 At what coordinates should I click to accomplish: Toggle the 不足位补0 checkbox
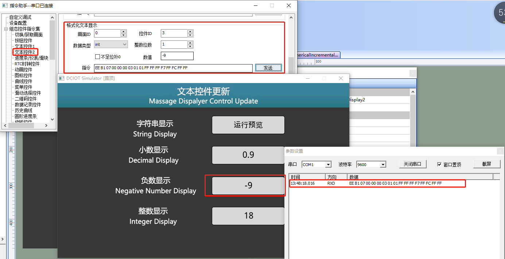(97, 57)
